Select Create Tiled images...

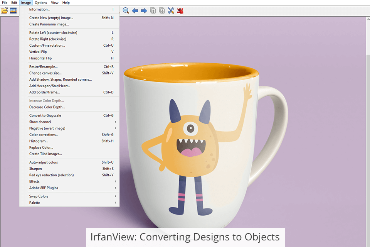click(x=69, y=154)
